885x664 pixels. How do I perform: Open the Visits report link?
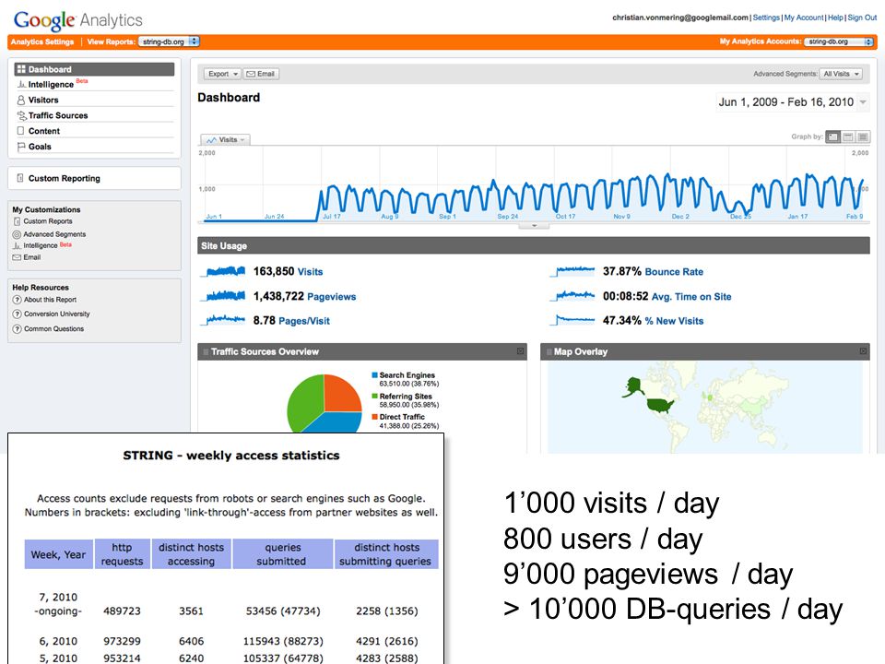pyautogui.click(x=310, y=272)
